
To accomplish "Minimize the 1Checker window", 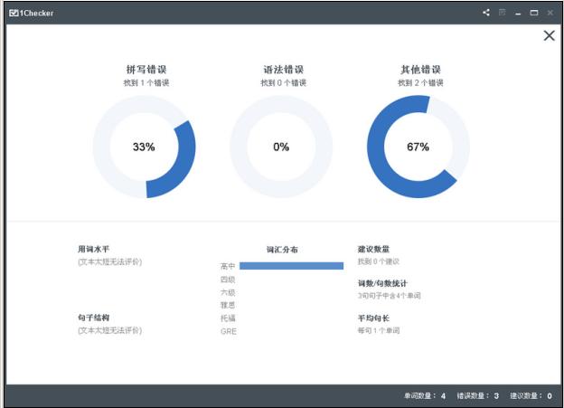I will (519, 13).
